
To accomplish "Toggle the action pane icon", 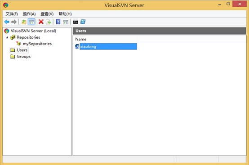I will 66,22.
